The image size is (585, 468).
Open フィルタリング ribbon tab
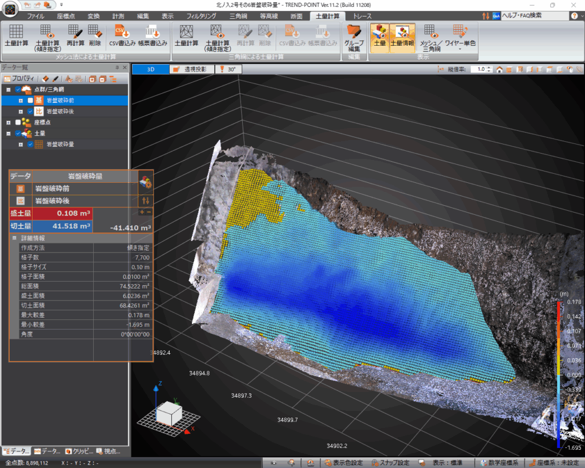click(202, 16)
